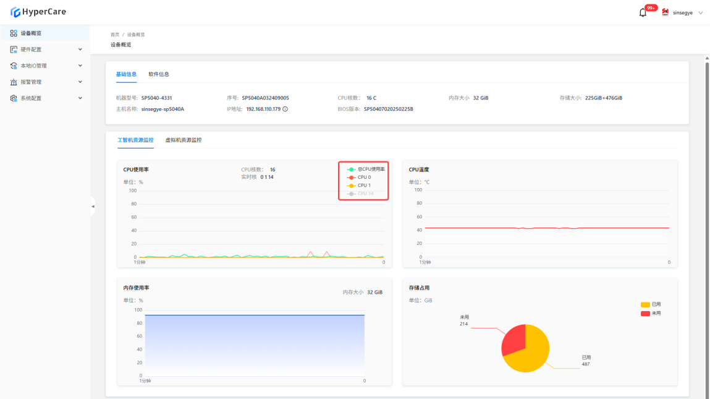710x399 pixels.
Task: Expand the 硬件配置 menu chevron
Action: (80, 49)
